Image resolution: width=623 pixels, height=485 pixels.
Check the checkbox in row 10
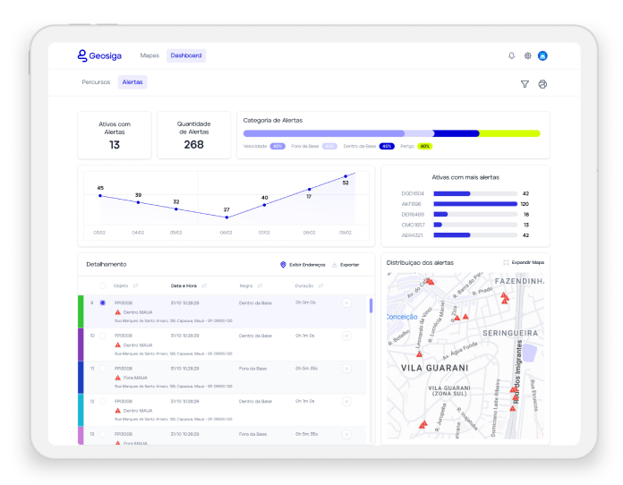point(103,336)
